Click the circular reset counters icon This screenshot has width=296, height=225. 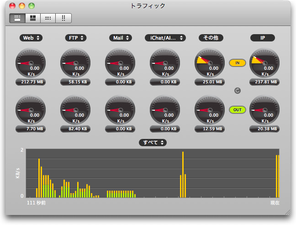point(238,91)
